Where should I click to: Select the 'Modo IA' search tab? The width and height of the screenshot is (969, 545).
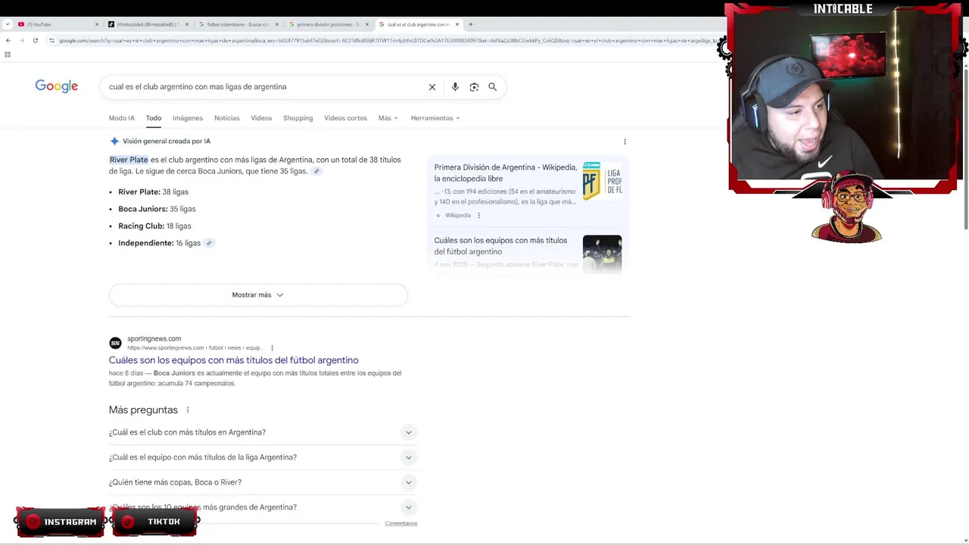pos(121,118)
